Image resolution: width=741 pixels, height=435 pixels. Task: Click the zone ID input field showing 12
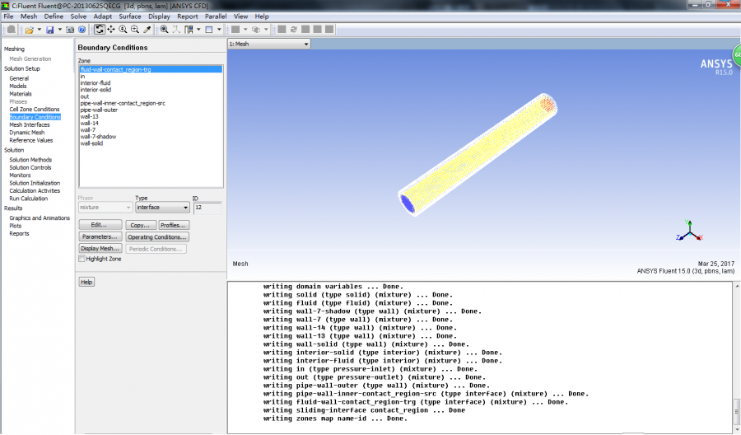pyautogui.click(x=207, y=208)
